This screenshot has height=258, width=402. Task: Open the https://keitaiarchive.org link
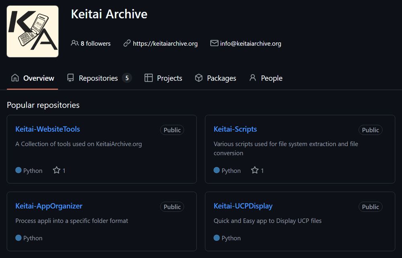click(165, 43)
